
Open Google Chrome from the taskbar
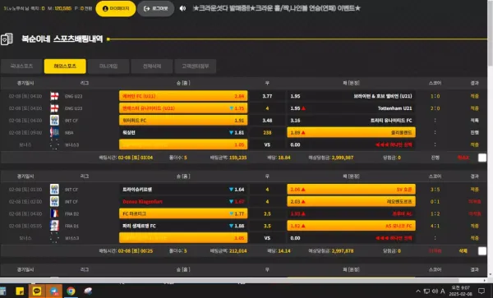71,291
